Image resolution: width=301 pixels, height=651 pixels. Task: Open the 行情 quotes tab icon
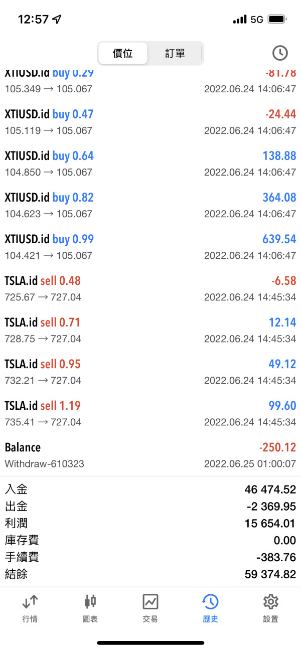(x=30, y=602)
